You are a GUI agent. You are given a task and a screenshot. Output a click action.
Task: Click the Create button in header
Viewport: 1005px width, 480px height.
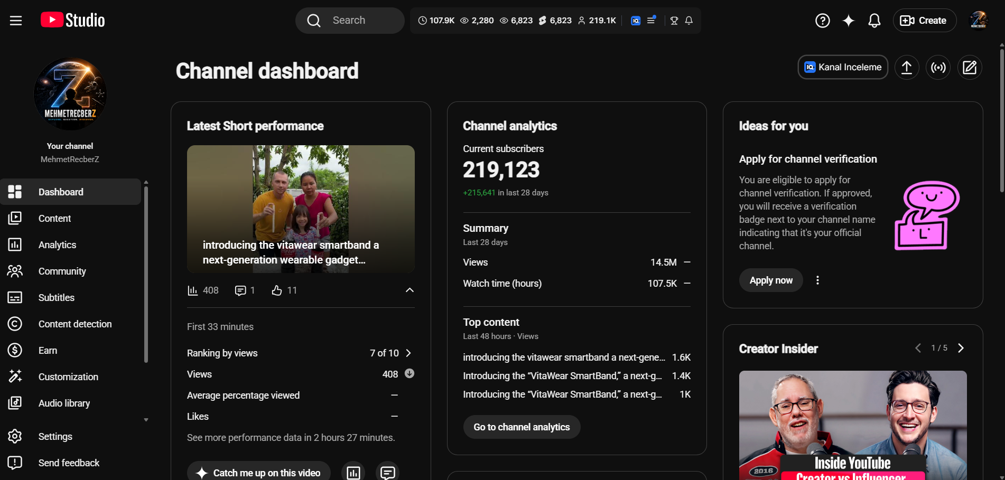pyautogui.click(x=924, y=21)
